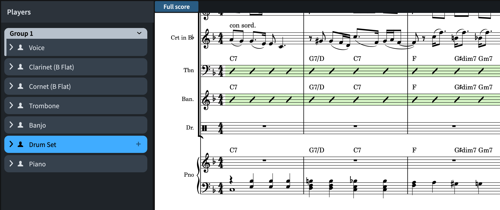Click the Clarinet player person icon
The height and width of the screenshot is (210, 500).
click(20, 67)
